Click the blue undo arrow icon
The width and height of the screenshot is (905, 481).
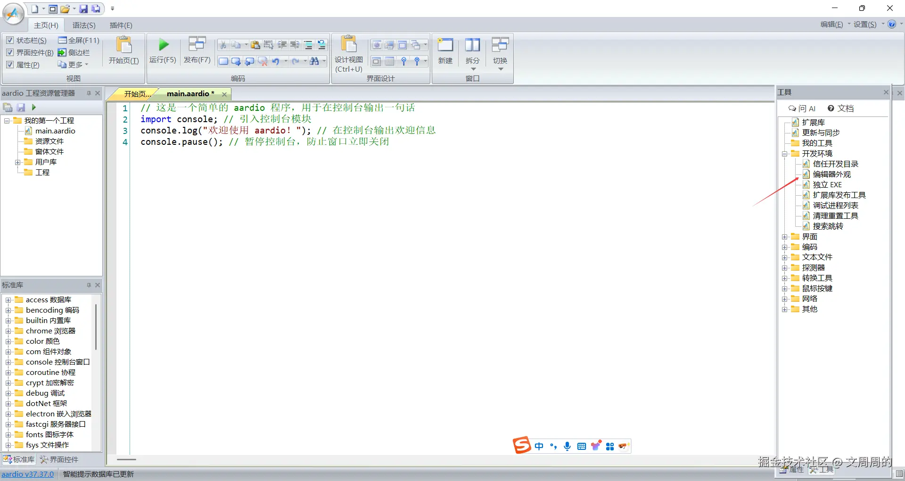[276, 61]
